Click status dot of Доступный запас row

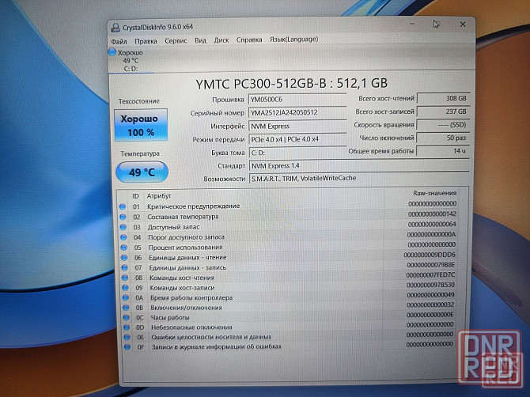(x=123, y=227)
